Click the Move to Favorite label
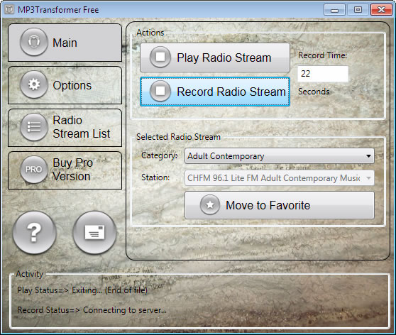Screen dimensions: 396x335 [268, 205]
